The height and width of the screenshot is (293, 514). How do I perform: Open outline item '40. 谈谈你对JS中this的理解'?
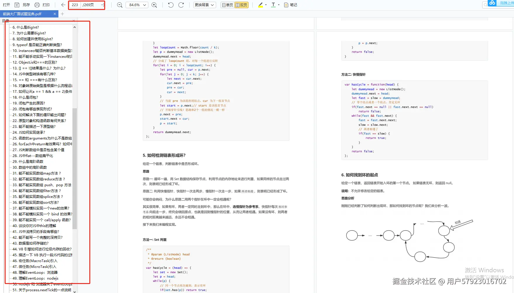(34, 226)
